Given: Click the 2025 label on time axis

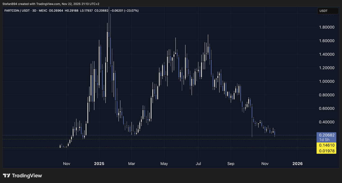Looking at the screenshot, I should pyautogui.click(x=99, y=164).
